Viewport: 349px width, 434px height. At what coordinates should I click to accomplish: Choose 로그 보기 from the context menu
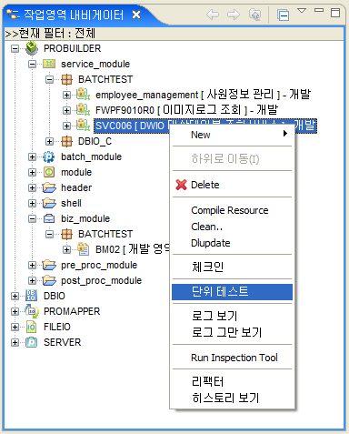(232, 316)
